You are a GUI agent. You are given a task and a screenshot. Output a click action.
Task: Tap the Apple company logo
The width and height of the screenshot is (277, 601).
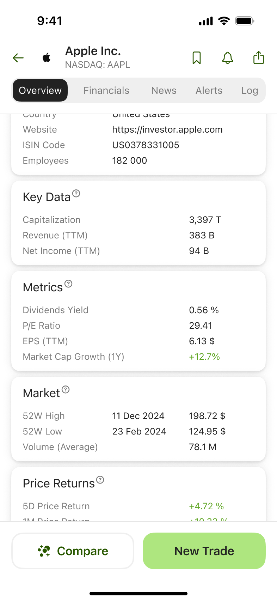tap(47, 57)
